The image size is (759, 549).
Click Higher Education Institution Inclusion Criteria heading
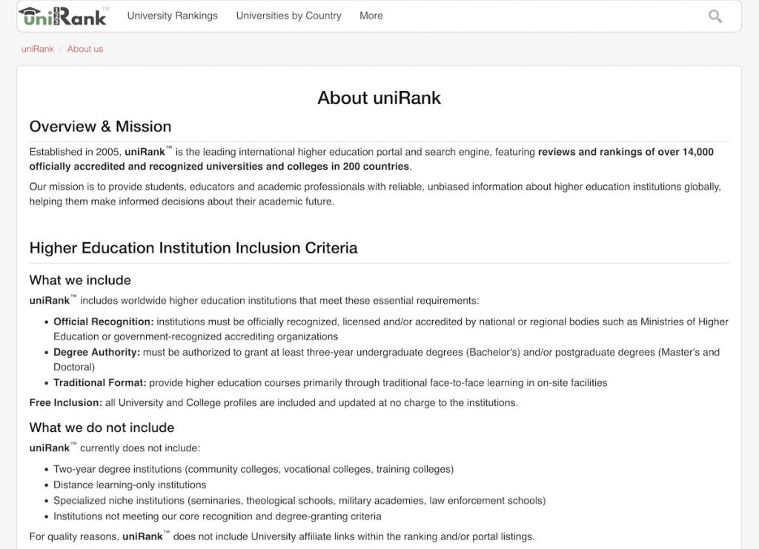[193, 247]
